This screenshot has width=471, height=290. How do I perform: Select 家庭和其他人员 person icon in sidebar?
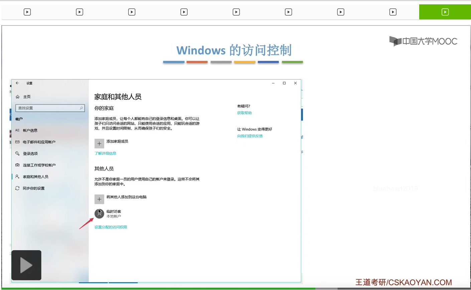[x=17, y=177]
